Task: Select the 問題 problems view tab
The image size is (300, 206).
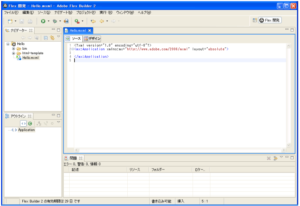Action: (73, 158)
